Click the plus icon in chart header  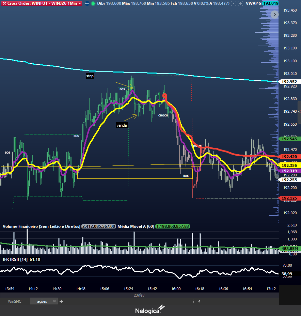tap(240, 3)
